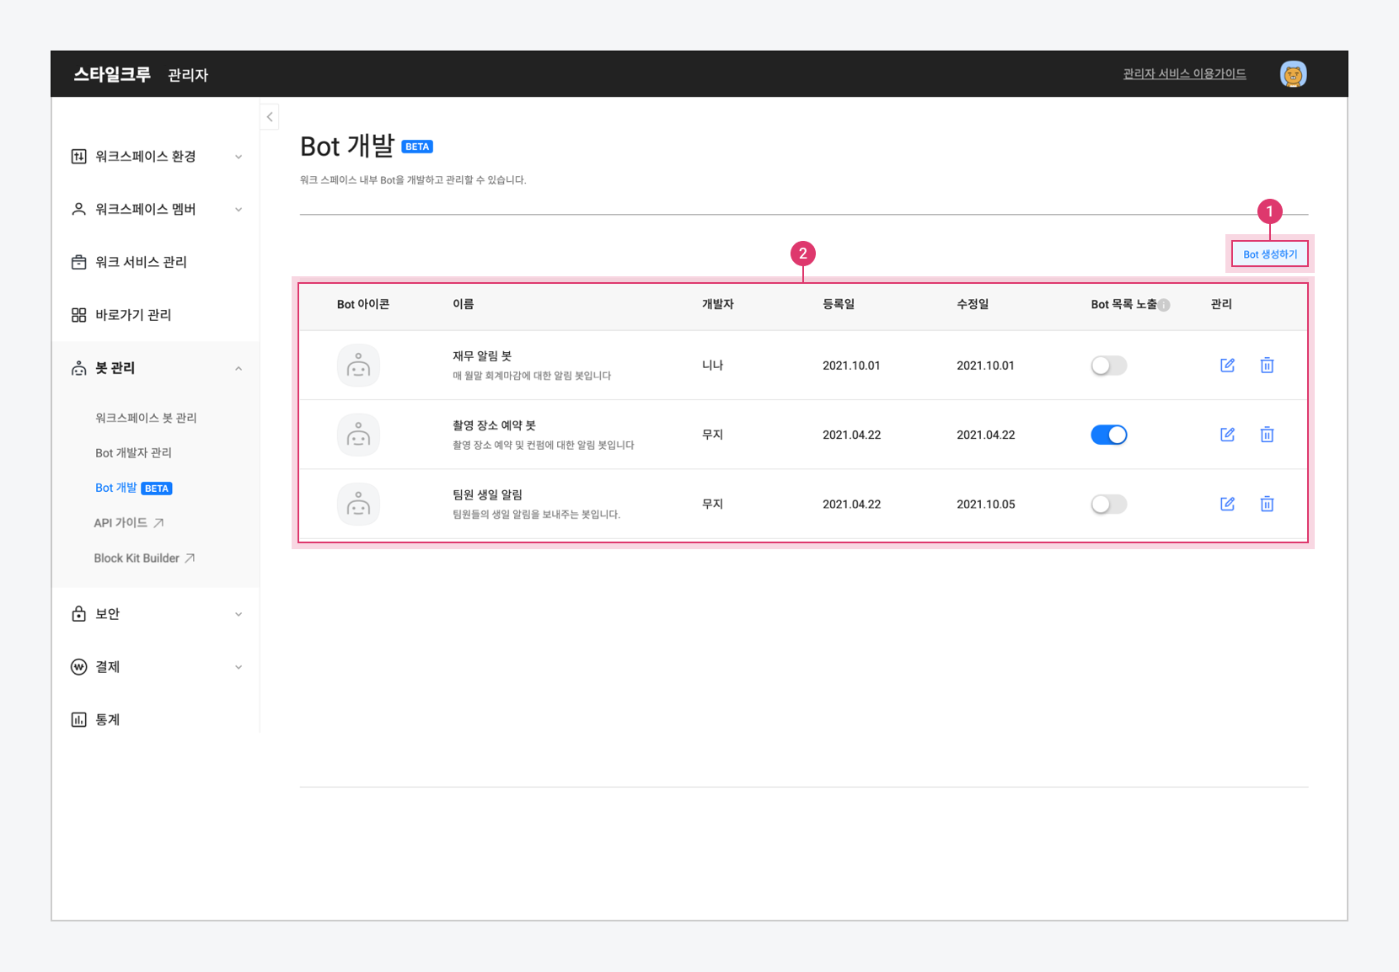Click the 팀원 생일 알림 bot icon
1399x972 pixels.
(358, 504)
